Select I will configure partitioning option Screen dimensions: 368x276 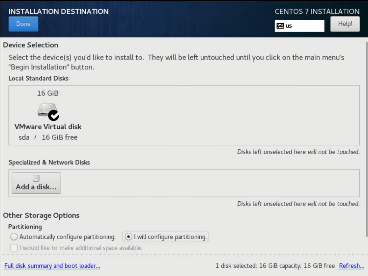click(x=165, y=237)
